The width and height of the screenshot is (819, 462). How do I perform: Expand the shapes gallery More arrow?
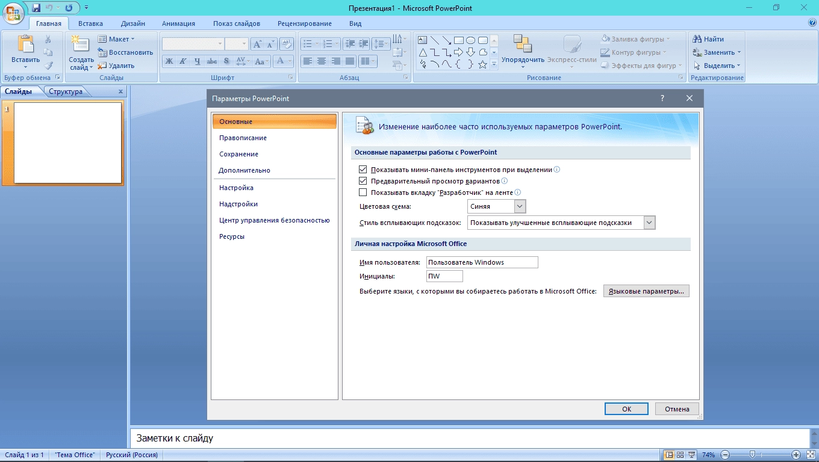(494, 64)
